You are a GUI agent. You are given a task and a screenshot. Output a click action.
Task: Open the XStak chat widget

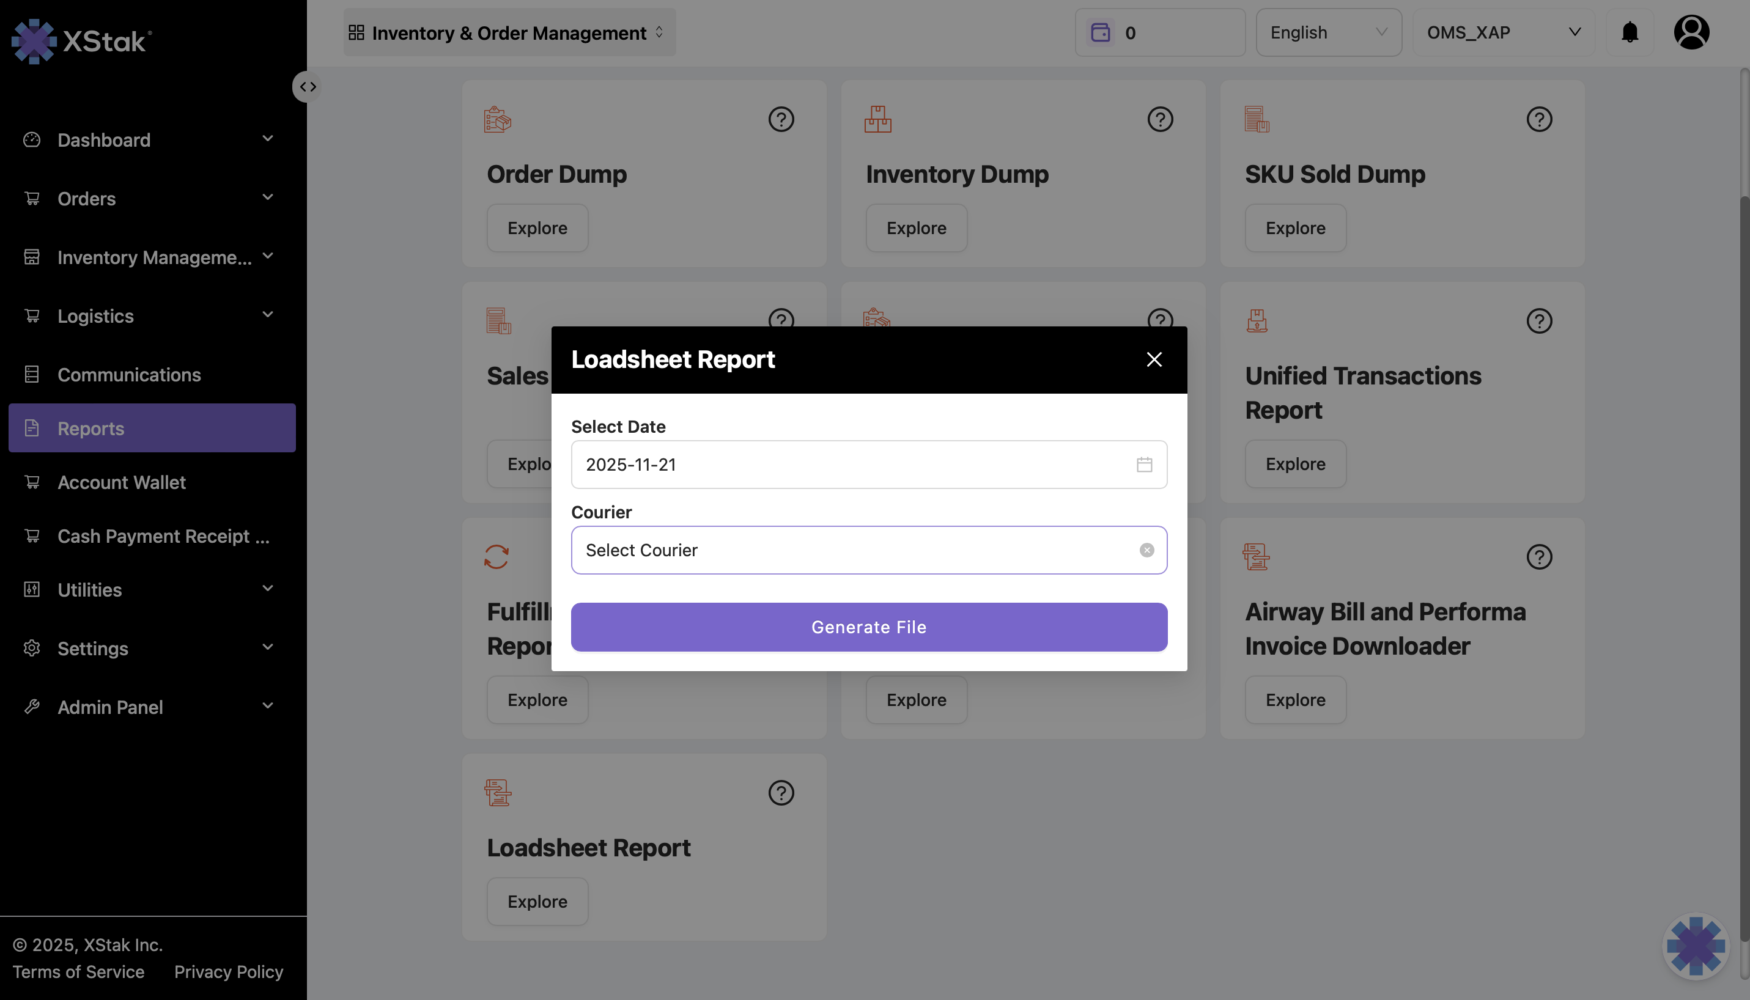1695,945
